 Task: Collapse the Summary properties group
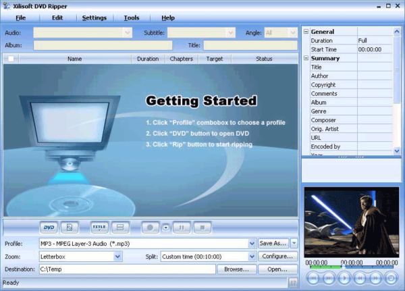point(306,59)
